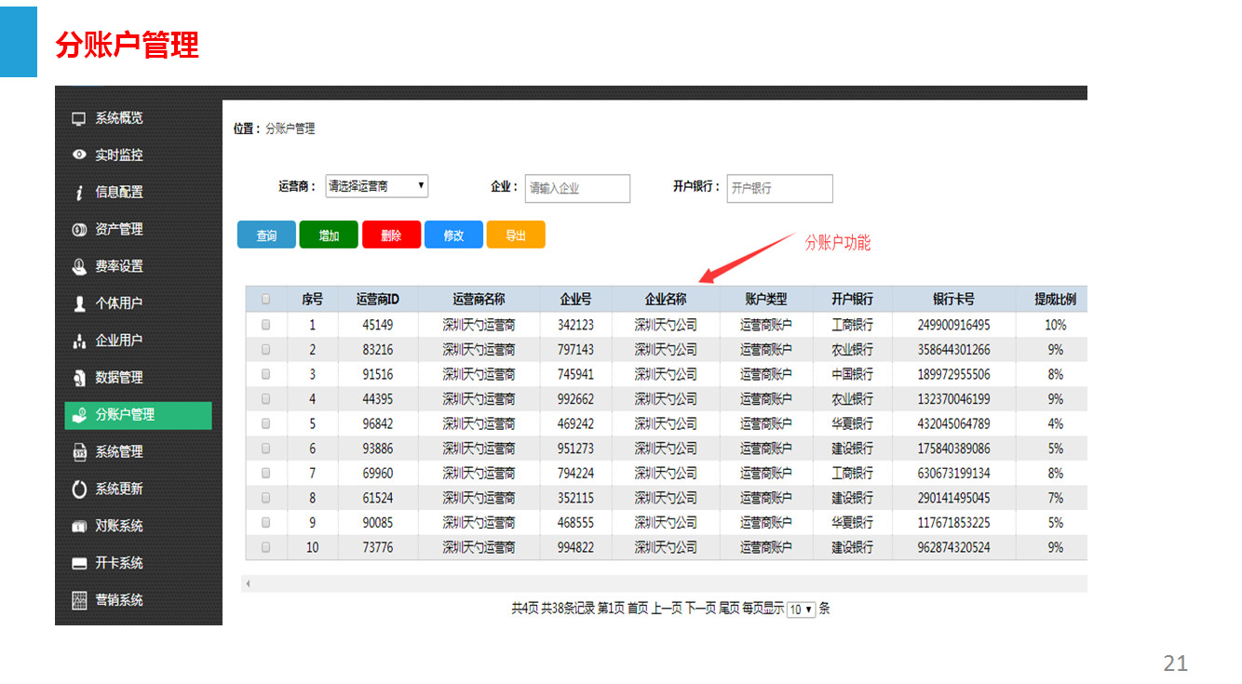Go to 对账系统 in the sidebar
Screen dimensions: 1242x684
click(119, 526)
